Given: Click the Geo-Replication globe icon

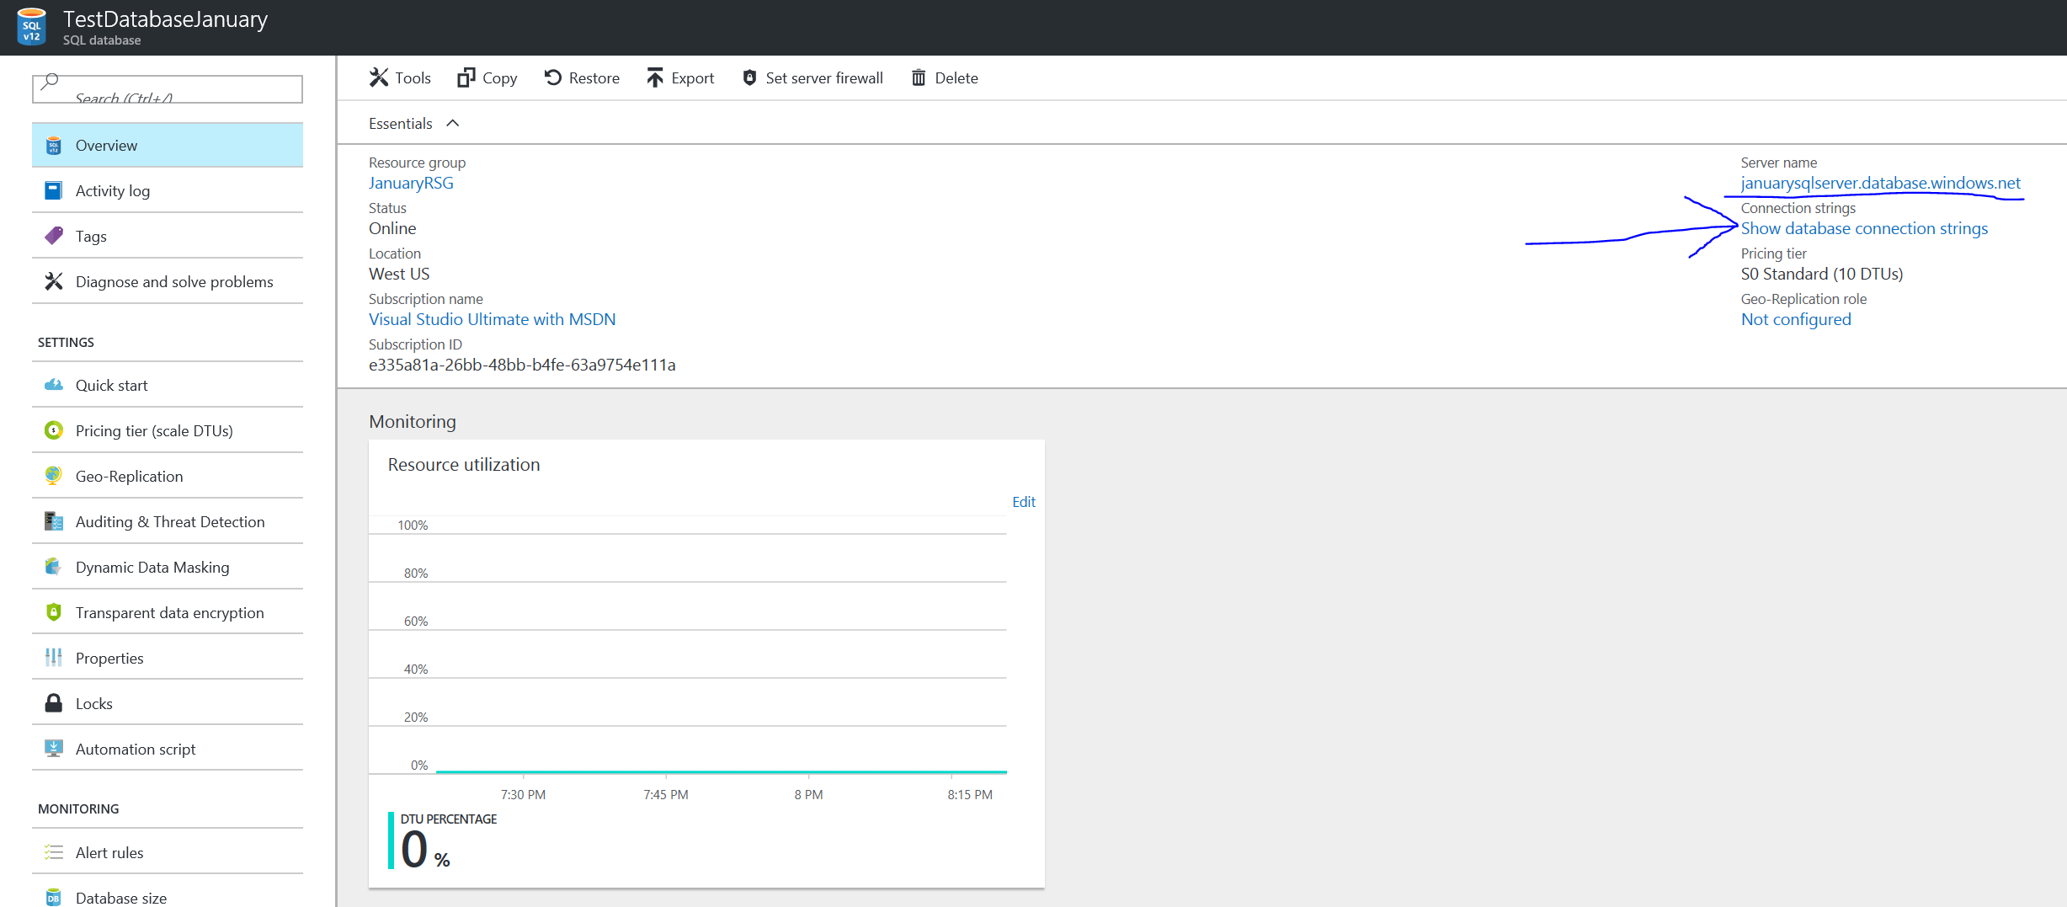Looking at the screenshot, I should [x=54, y=476].
